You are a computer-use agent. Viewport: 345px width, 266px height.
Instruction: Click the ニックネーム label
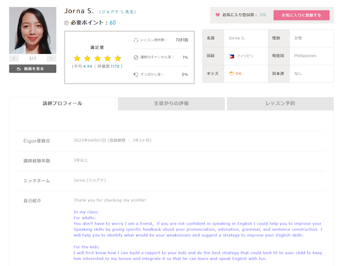pyautogui.click(x=37, y=181)
